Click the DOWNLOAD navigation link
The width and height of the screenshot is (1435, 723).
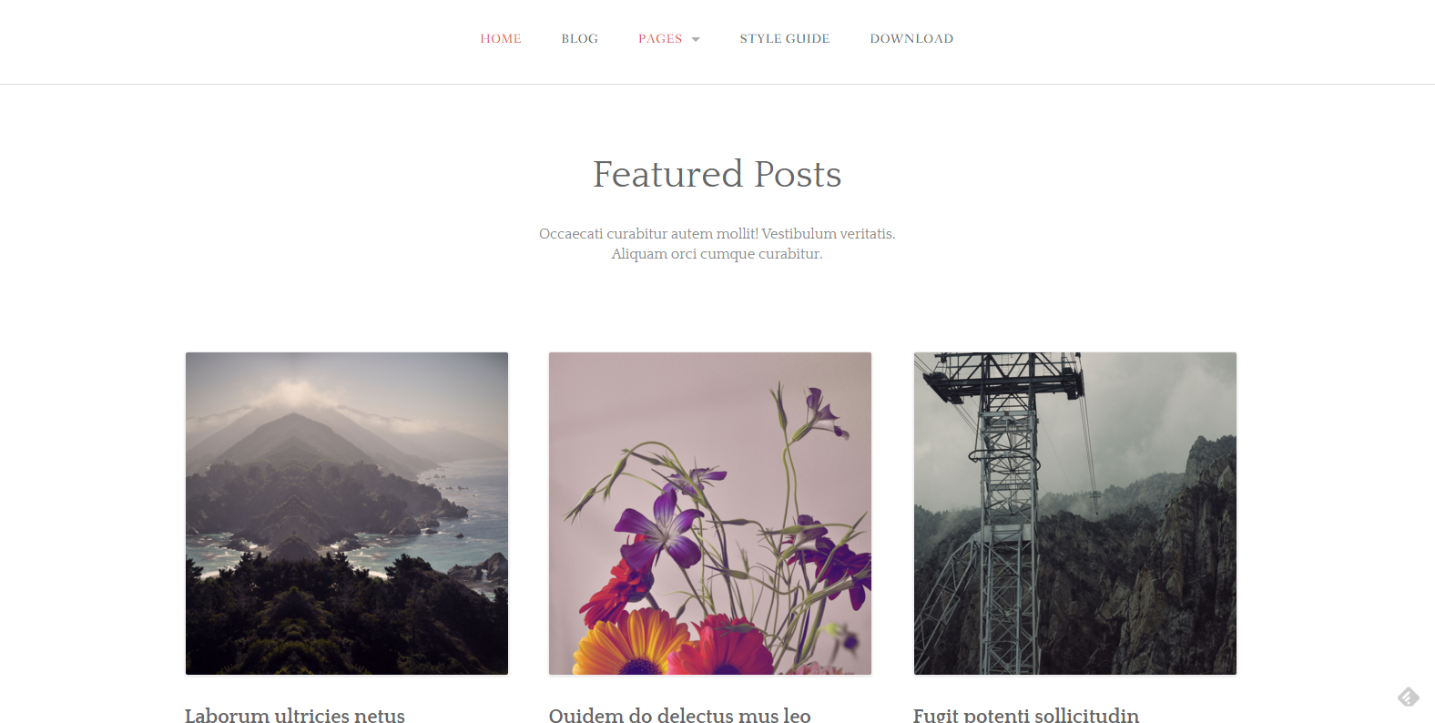(911, 38)
